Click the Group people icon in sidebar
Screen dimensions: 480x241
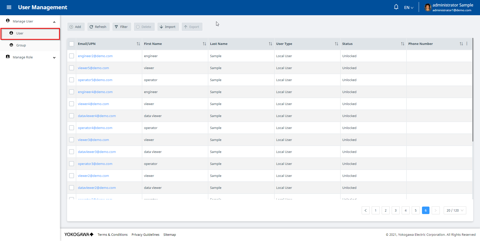click(x=11, y=45)
